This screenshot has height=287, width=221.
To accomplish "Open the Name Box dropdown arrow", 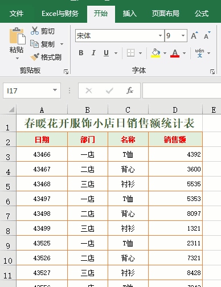I will 55,90.
